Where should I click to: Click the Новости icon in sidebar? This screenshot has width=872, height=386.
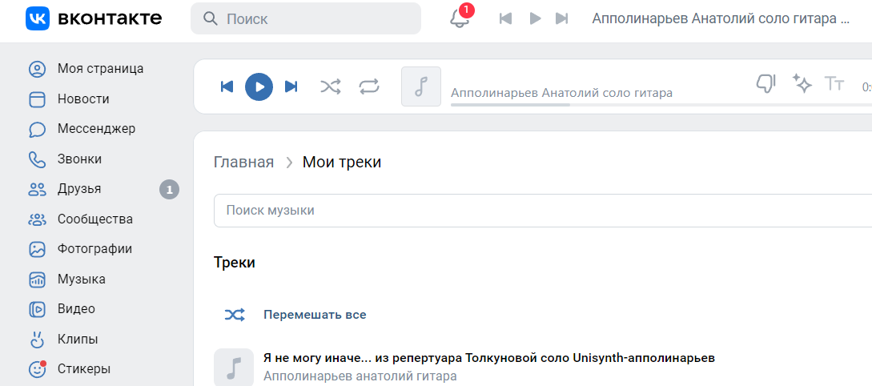[37, 99]
